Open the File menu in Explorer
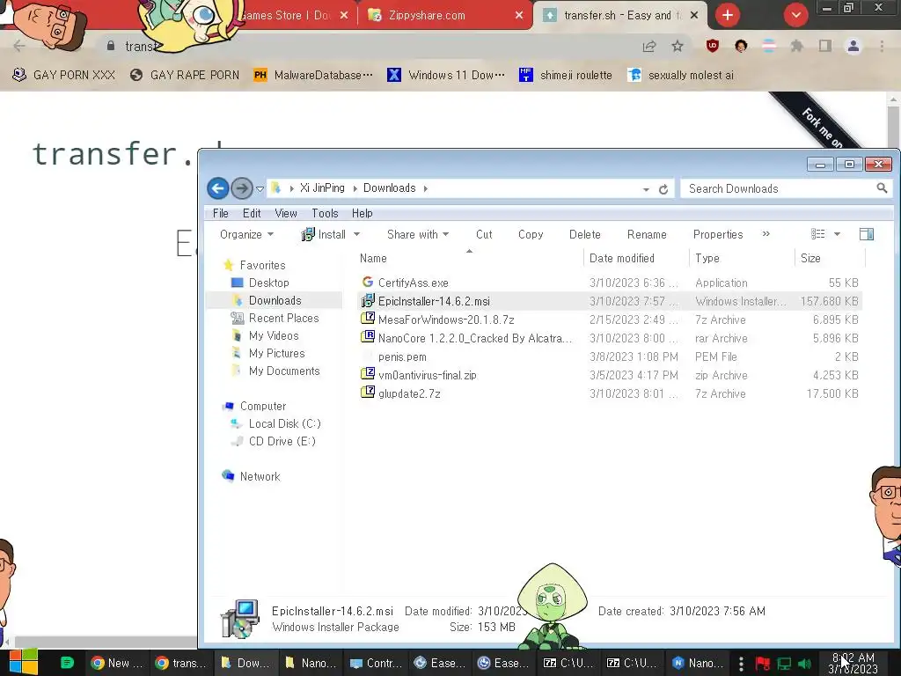The image size is (901, 676). pyautogui.click(x=220, y=213)
